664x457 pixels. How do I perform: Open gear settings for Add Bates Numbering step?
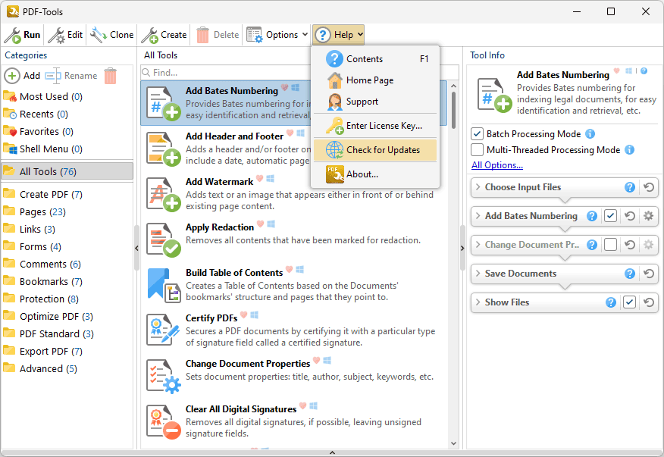648,216
